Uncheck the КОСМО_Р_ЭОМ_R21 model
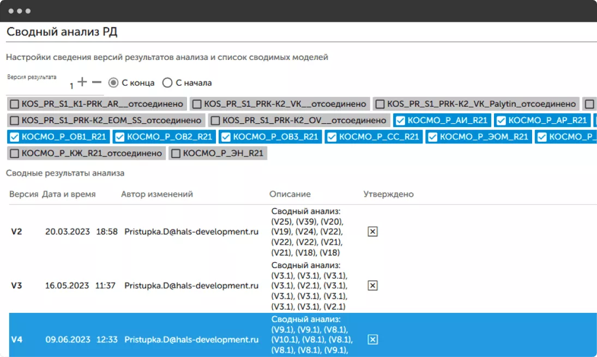Image resolution: width=597 pixels, height=357 pixels. (433, 137)
